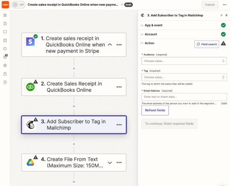Click the Action section warning triangle

(x=223, y=43)
